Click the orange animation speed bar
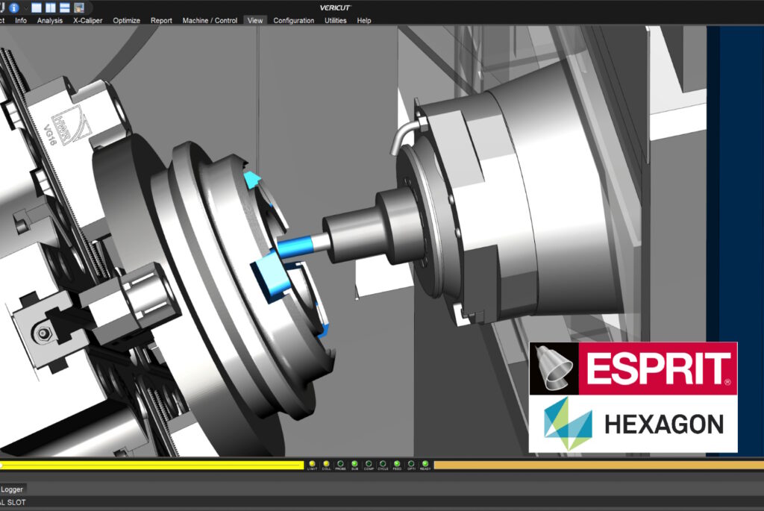This screenshot has height=511, width=764. coord(597,465)
